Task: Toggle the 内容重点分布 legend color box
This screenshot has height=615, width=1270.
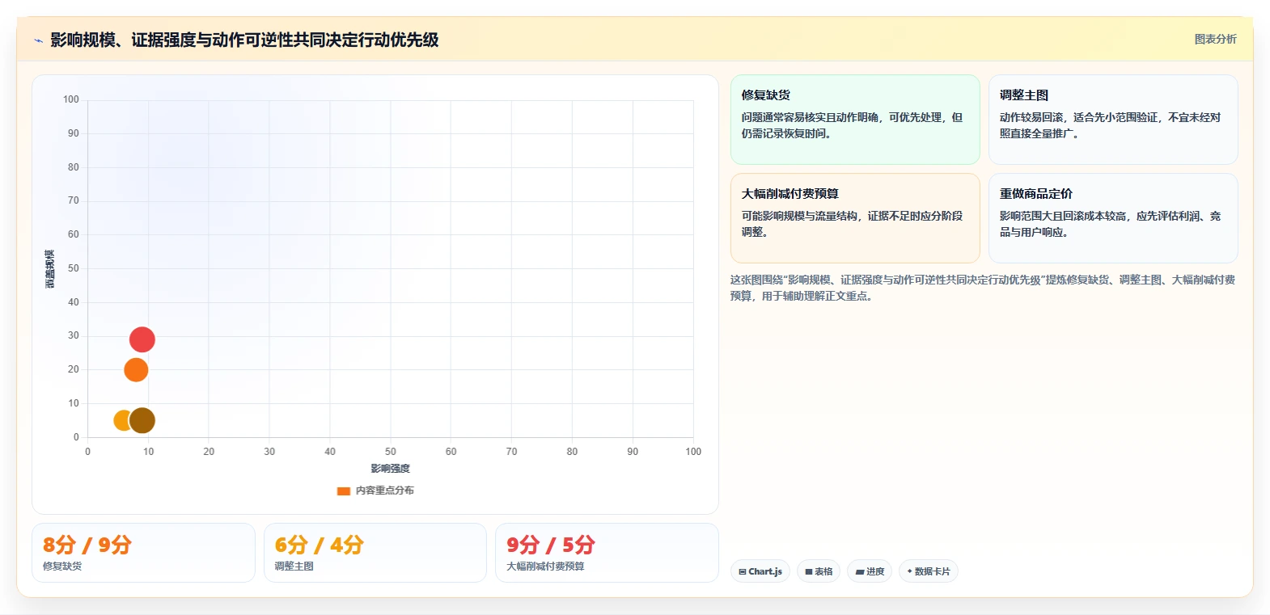Action: [344, 491]
